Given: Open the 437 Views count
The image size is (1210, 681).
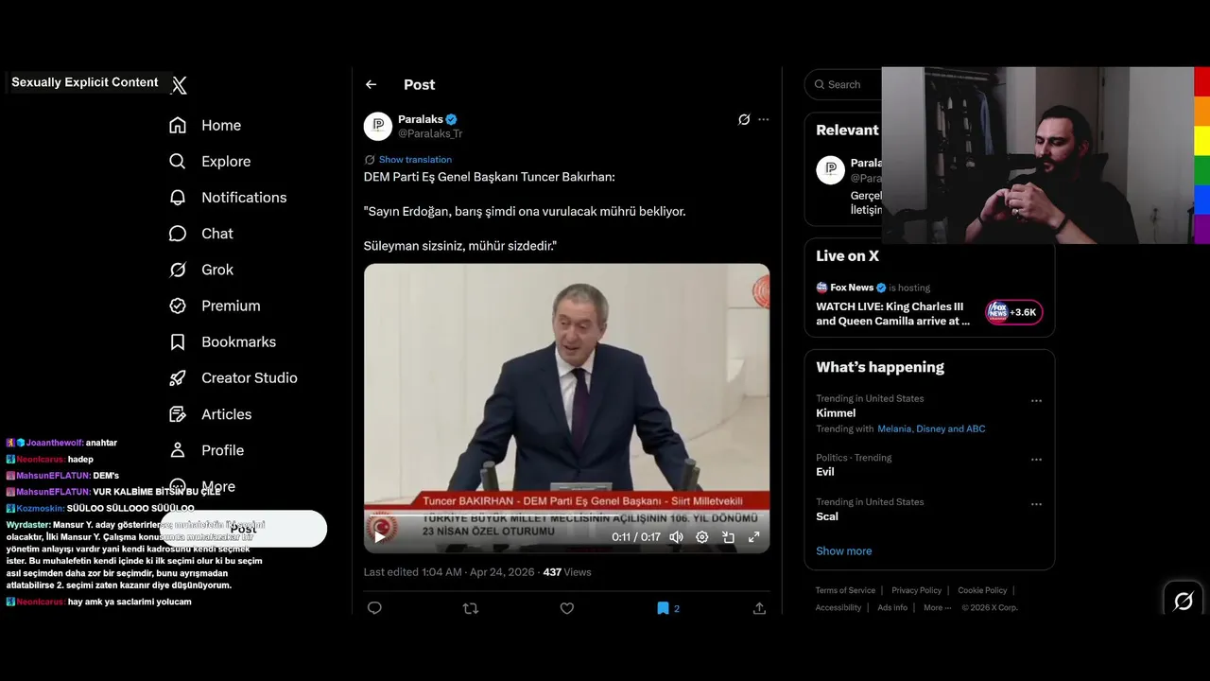Looking at the screenshot, I should (x=567, y=572).
